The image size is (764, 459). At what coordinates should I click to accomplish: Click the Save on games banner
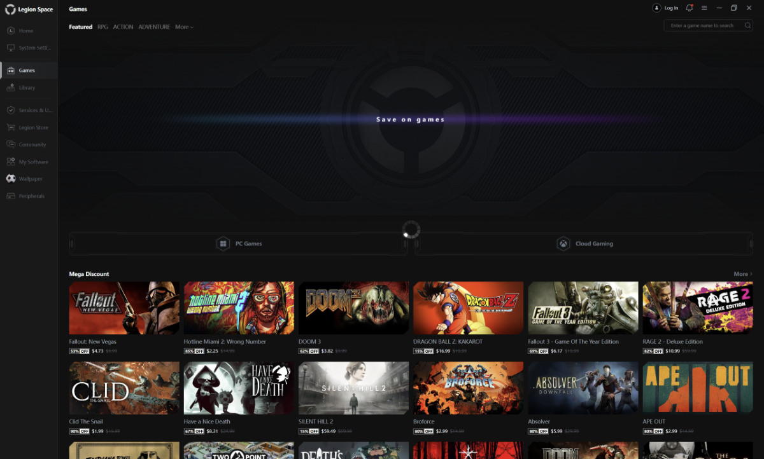pos(411,120)
